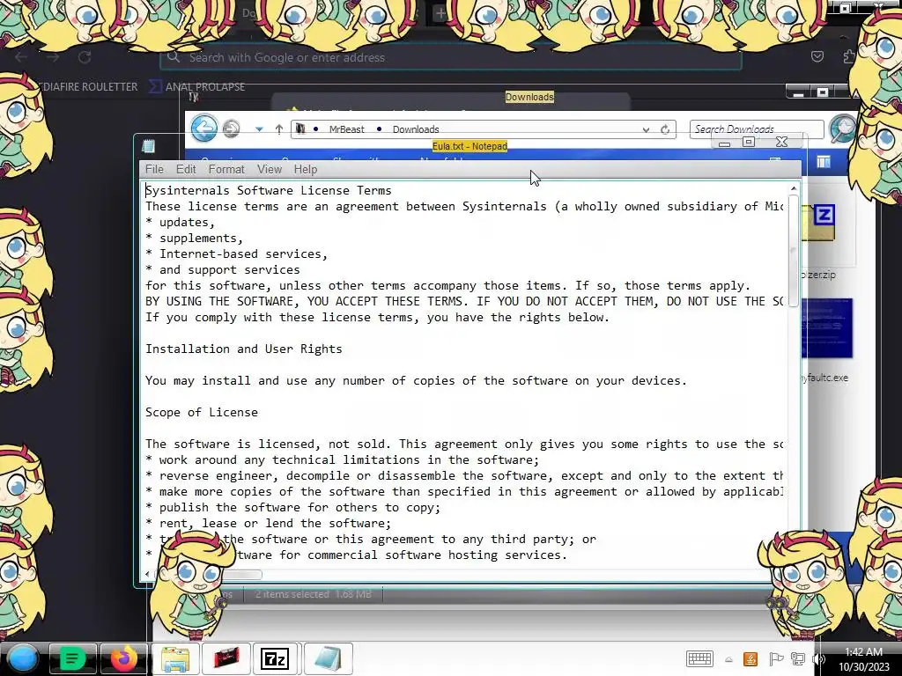
Task: Reload the page in Firefox
Action: [x=85, y=57]
